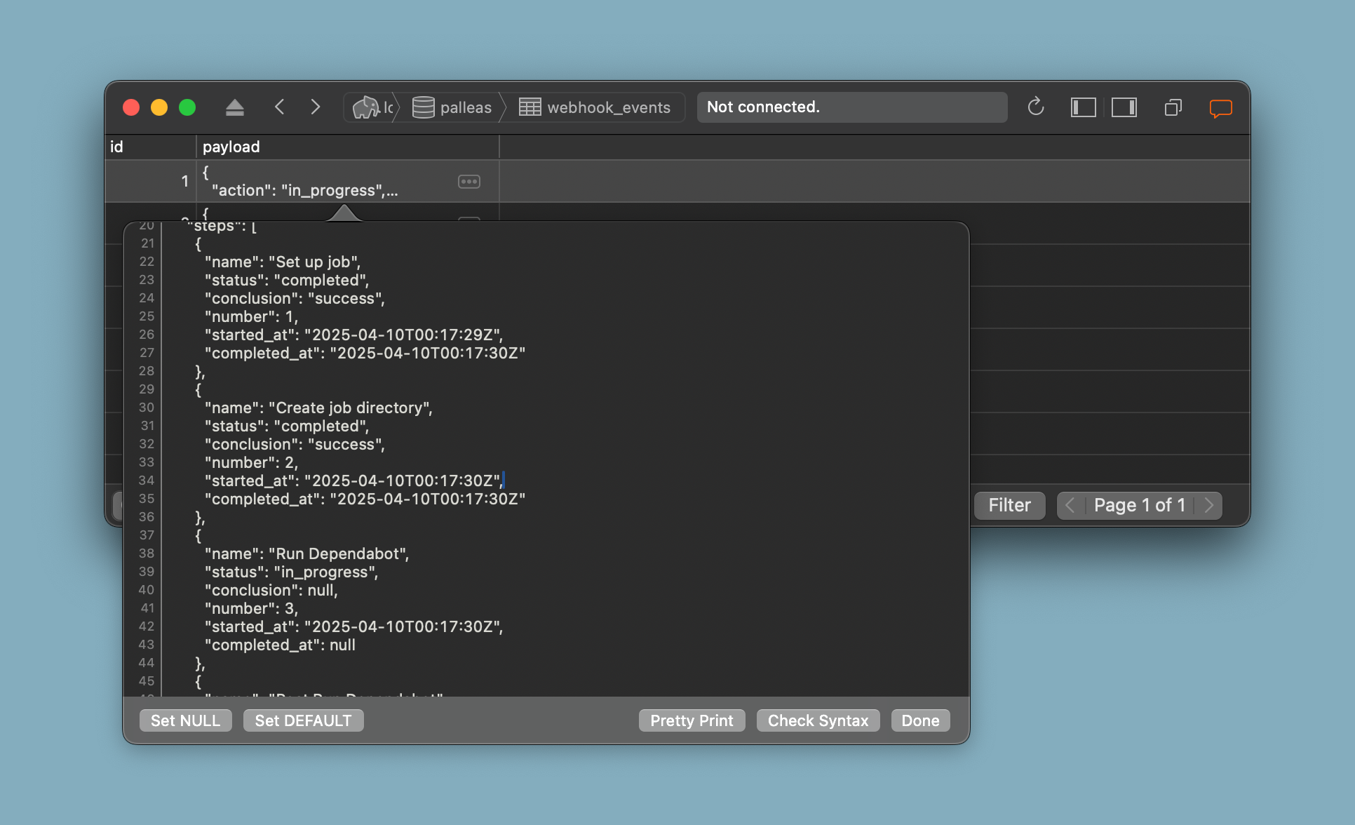Select the webhook_events table breadcrumb
The width and height of the screenshot is (1355, 825).
pos(595,107)
